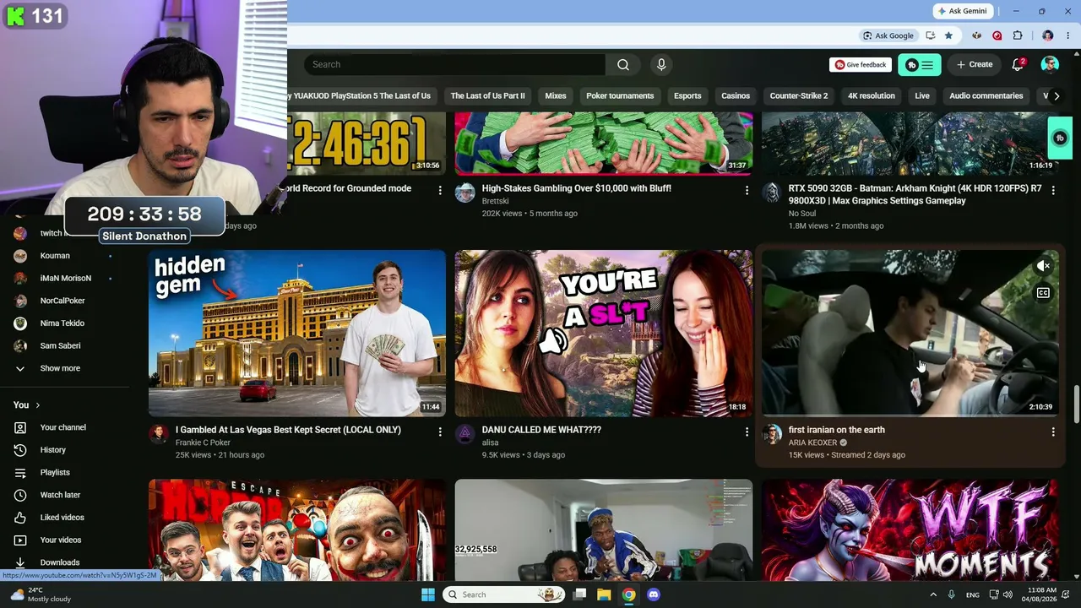Open options for Frankie C Poker video
The image size is (1081, 608).
coord(440,432)
